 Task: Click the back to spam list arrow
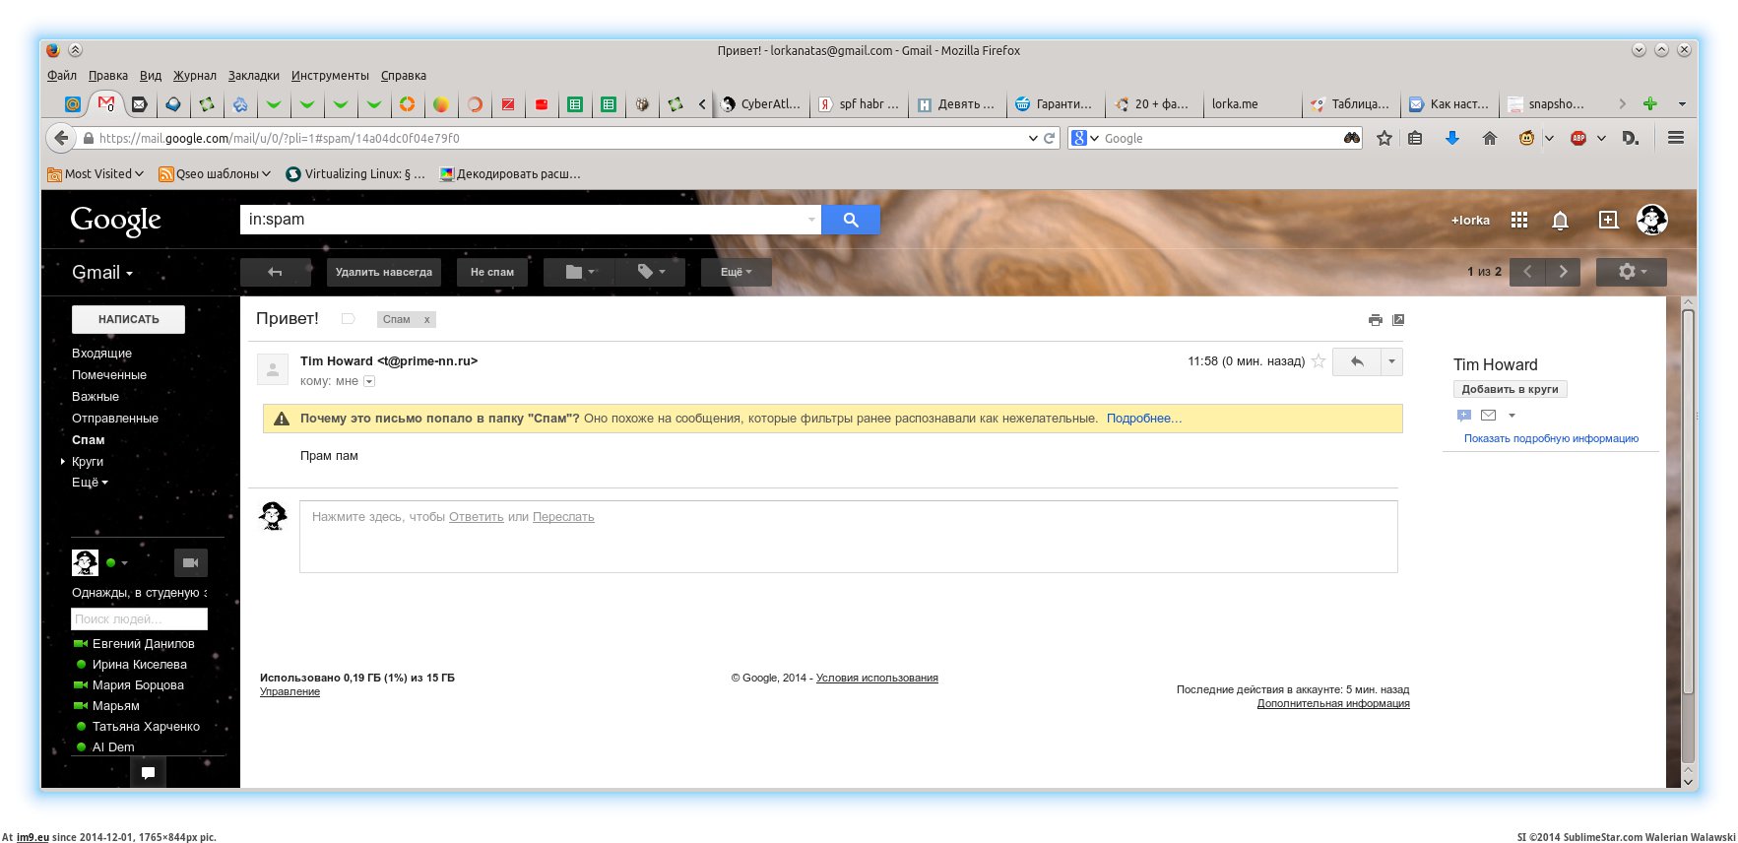tap(275, 272)
